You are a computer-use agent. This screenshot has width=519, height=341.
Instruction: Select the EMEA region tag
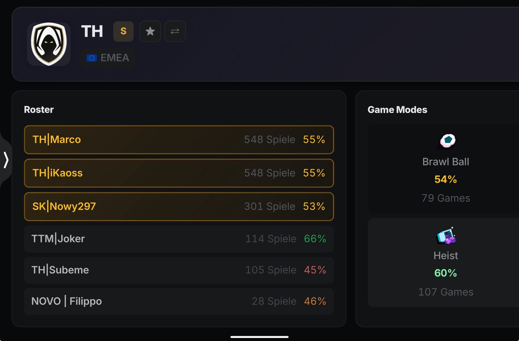point(108,58)
